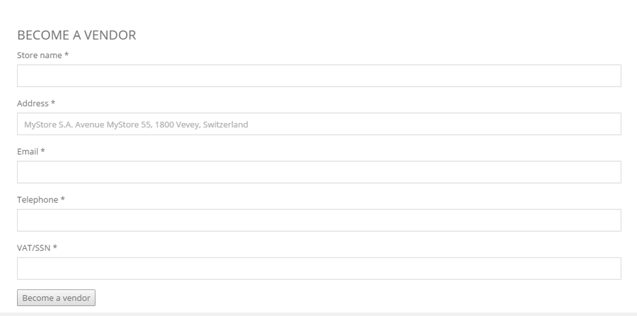637x316 pixels.
Task: Submit using the Become a vendor button
Action: [56, 298]
